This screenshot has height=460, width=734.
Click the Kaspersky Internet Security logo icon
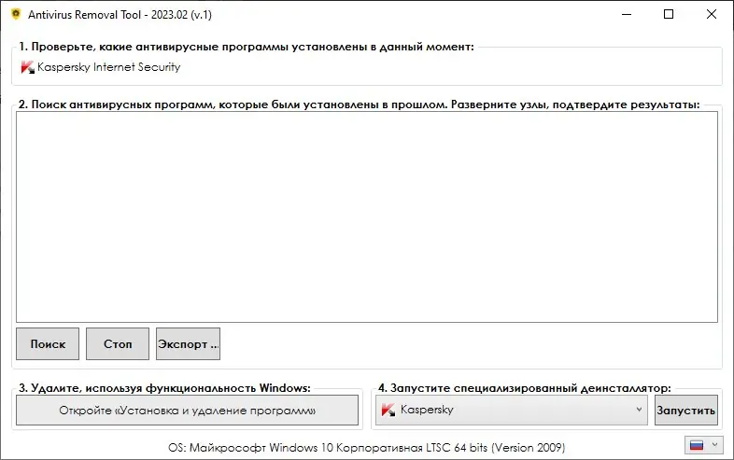(28, 67)
